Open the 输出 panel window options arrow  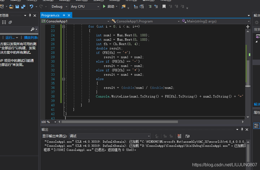[237, 130]
